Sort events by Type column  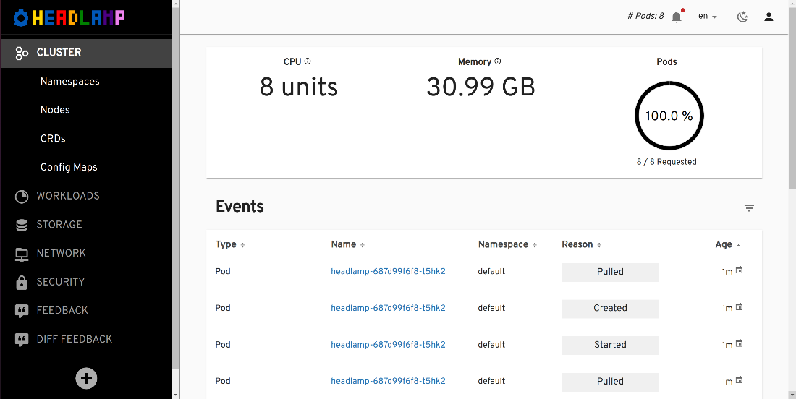tap(230, 244)
